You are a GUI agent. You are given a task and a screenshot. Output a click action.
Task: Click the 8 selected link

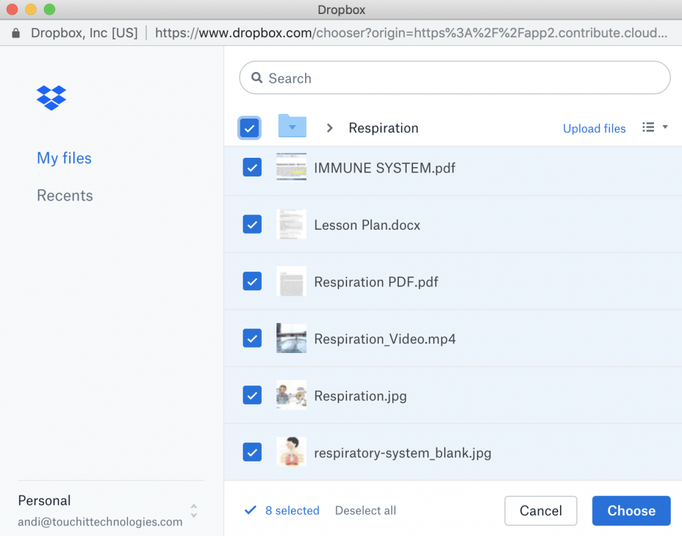click(292, 510)
